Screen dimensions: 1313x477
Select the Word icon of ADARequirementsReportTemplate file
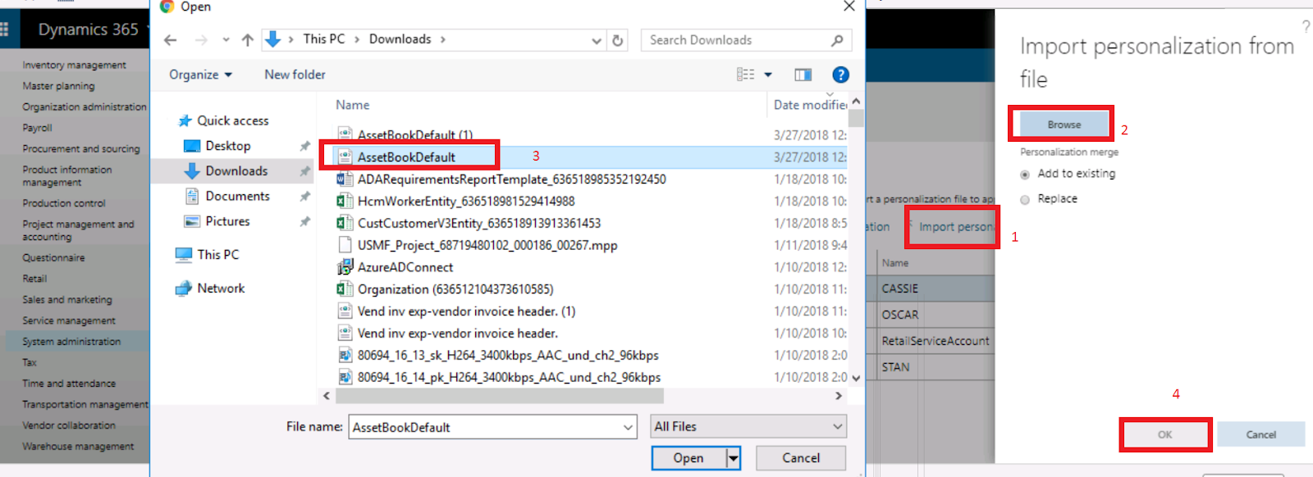tap(345, 179)
